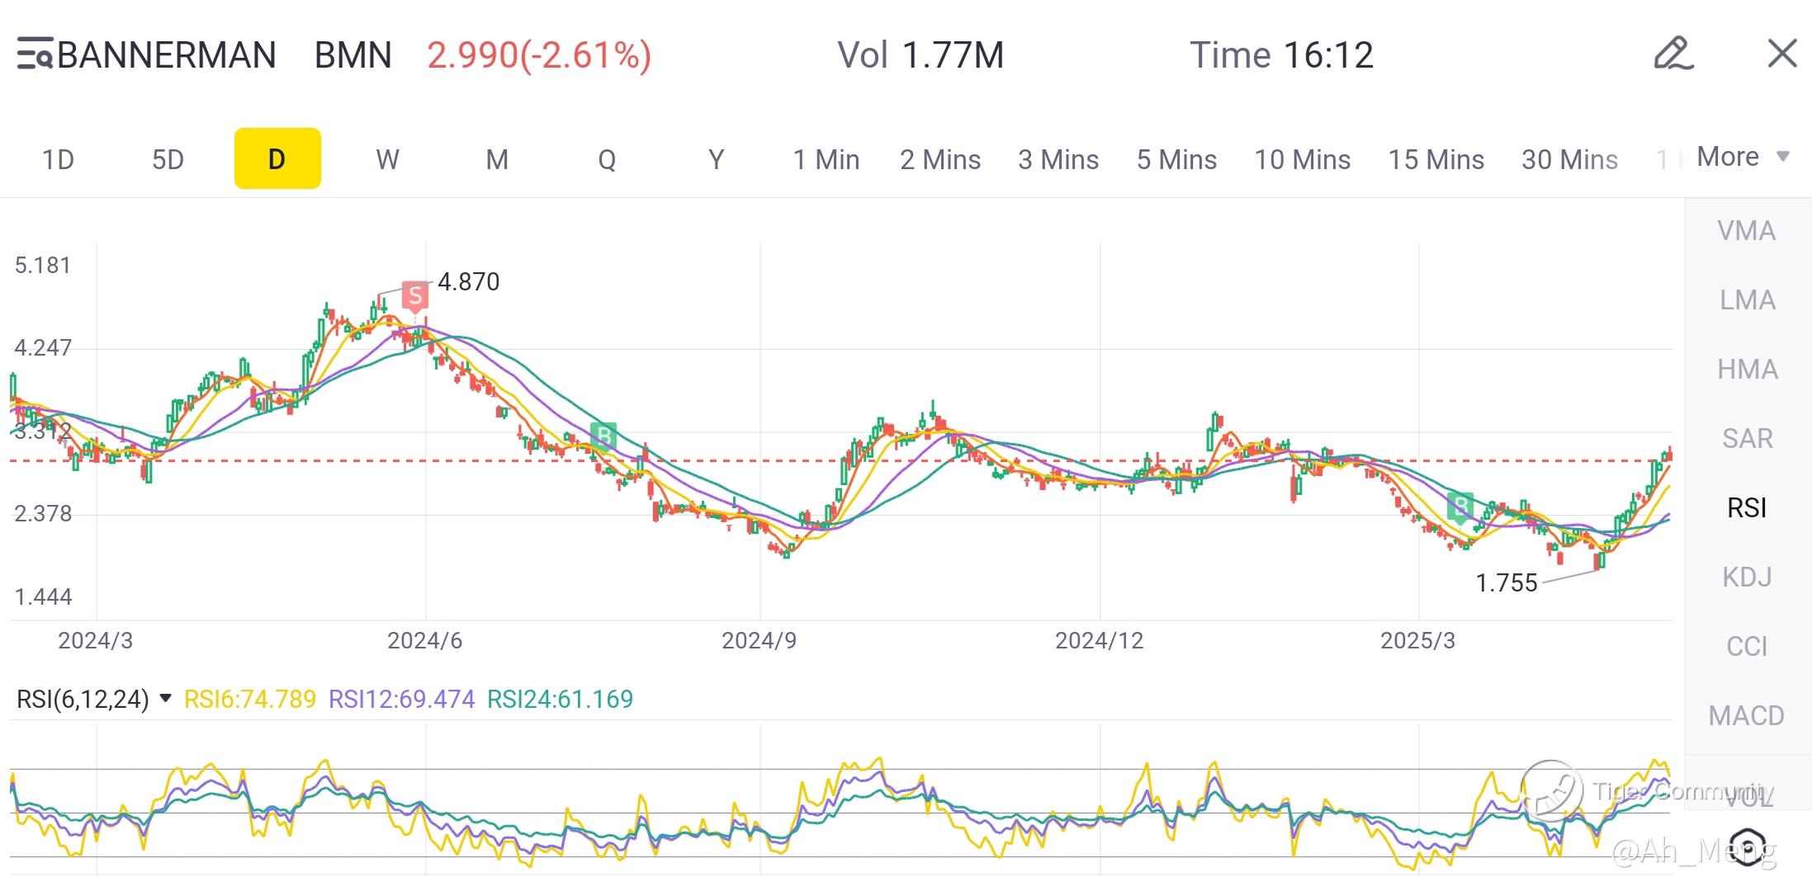Choose the MACD indicator

(x=1746, y=715)
